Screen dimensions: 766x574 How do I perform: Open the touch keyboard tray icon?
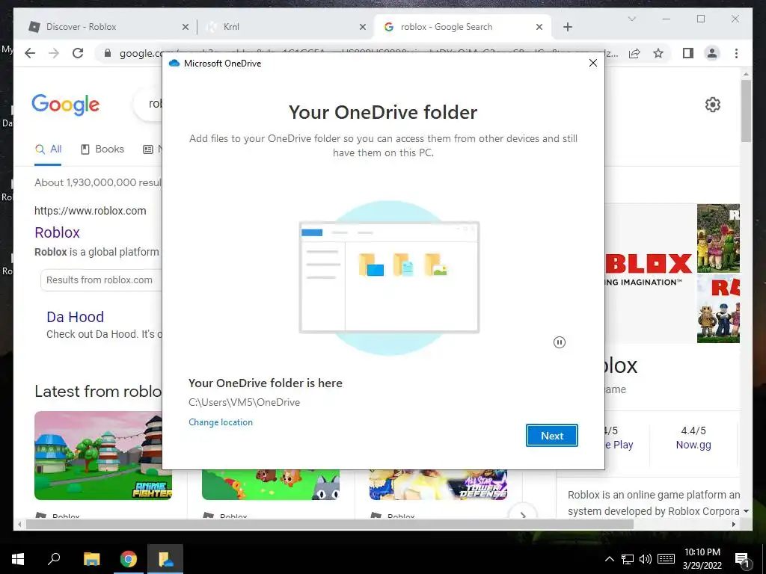click(666, 559)
